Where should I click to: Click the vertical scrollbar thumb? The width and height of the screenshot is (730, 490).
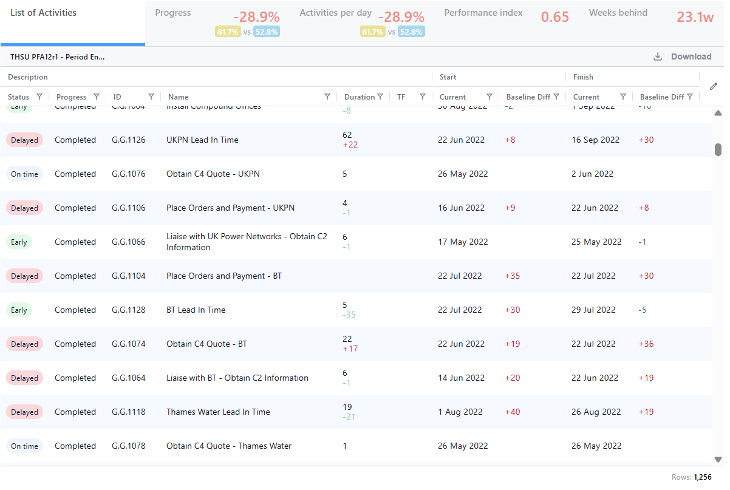(718, 149)
